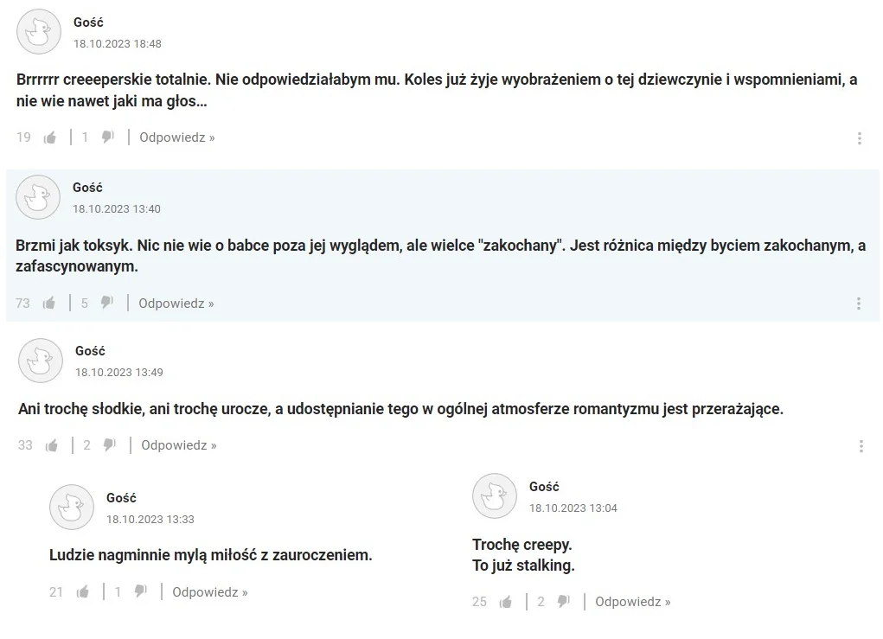
Task: Reply to the 'Trochę creepy' comment
Action: (x=633, y=602)
